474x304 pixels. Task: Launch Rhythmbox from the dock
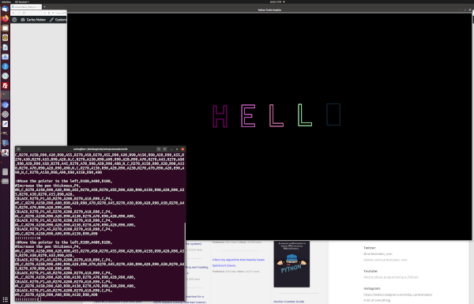[x=6, y=38]
